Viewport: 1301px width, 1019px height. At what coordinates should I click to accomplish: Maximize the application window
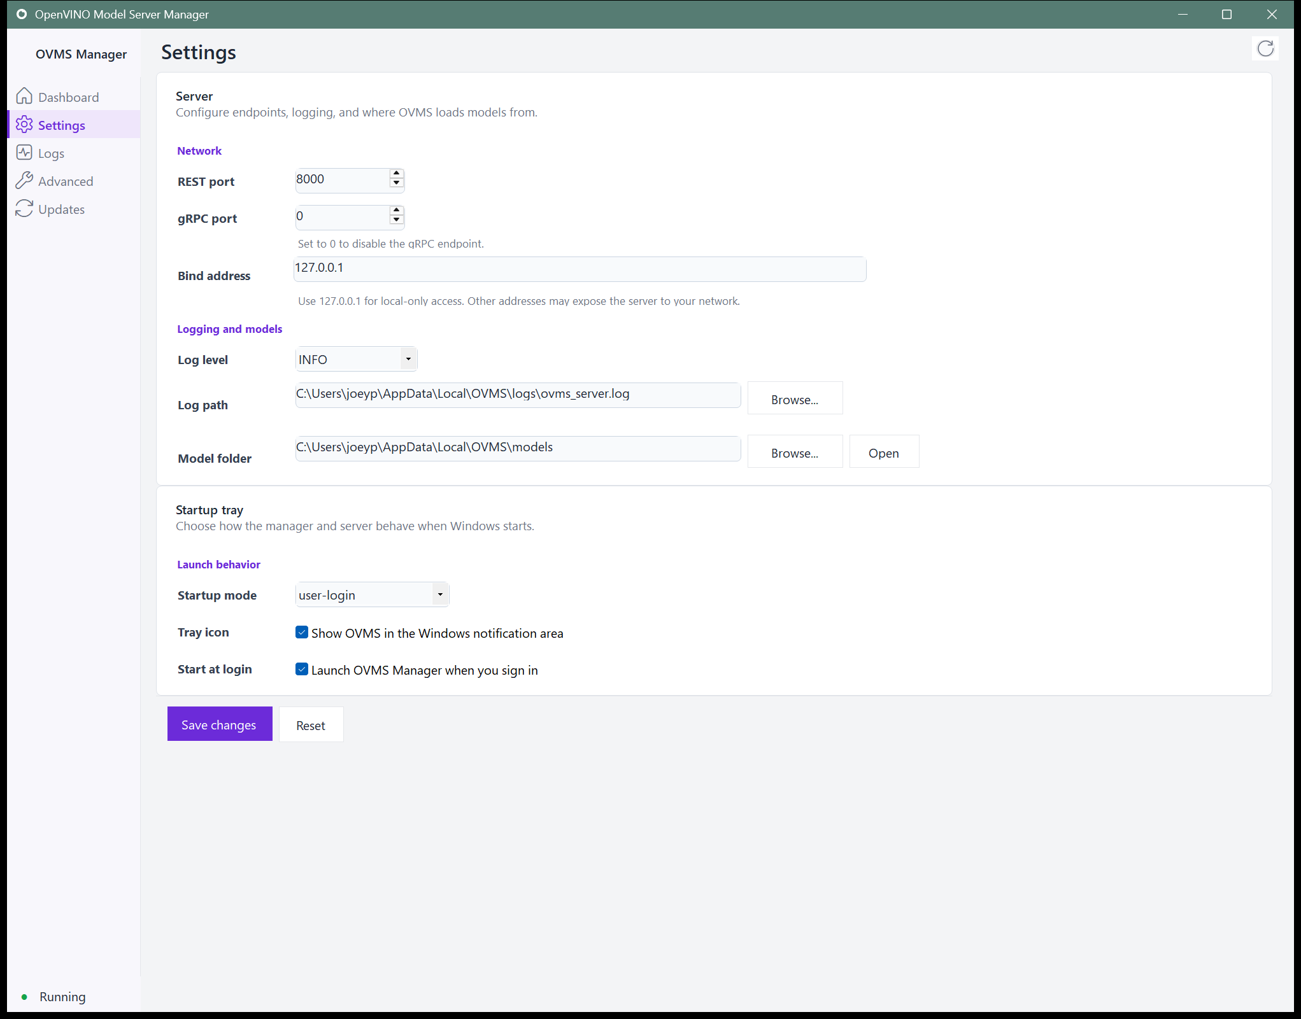click(1226, 14)
